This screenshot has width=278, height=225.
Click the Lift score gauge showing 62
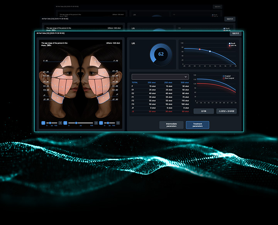click(x=161, y=54)
